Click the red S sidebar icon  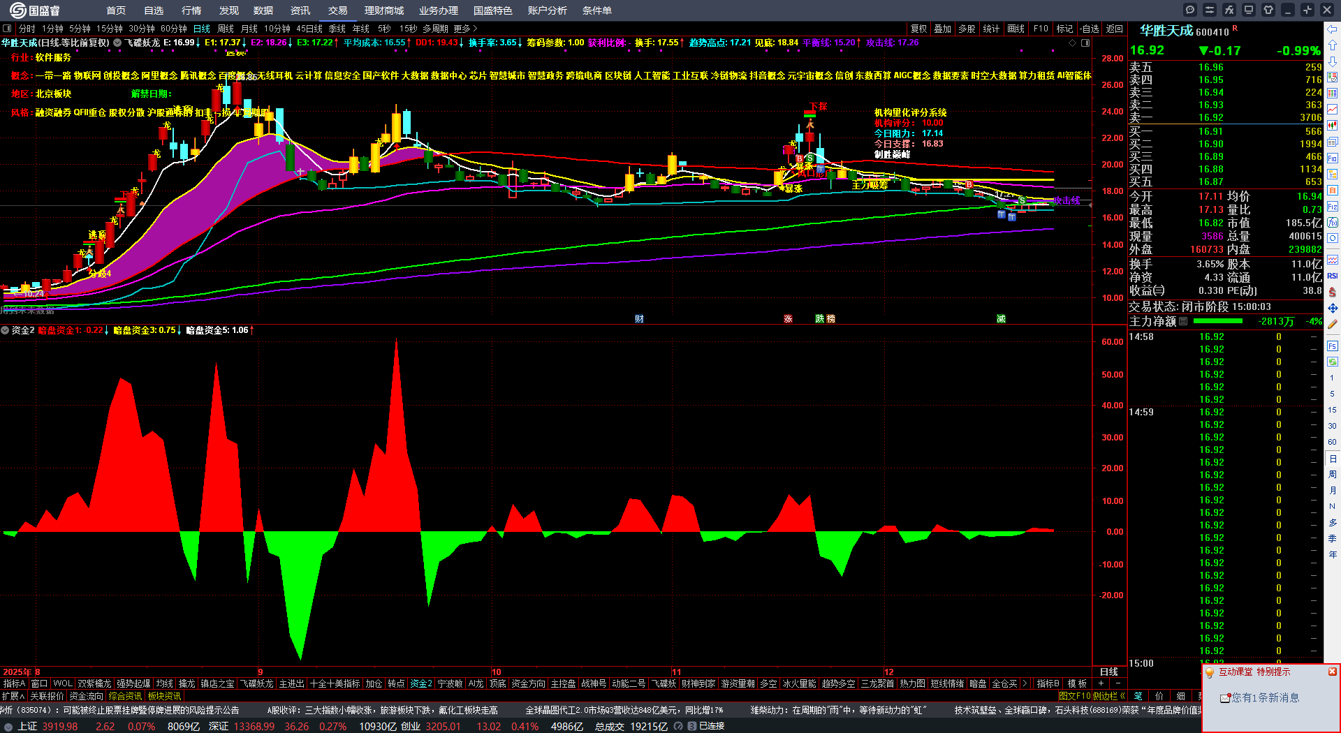(1333, 292)
